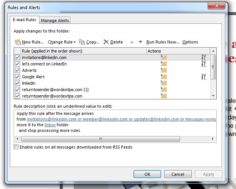Viewport: 236px width, 189px height.
Task: Disable the Adverts rule checkbox
Action: pyautogui.click(x=17, y=70)
